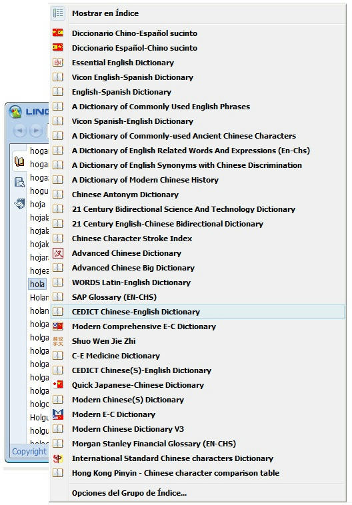Click flag icon of Diccionario Español-Chino sucinto
The height and width of the screenshot is (505, 352).
click(x=58, y=48)
